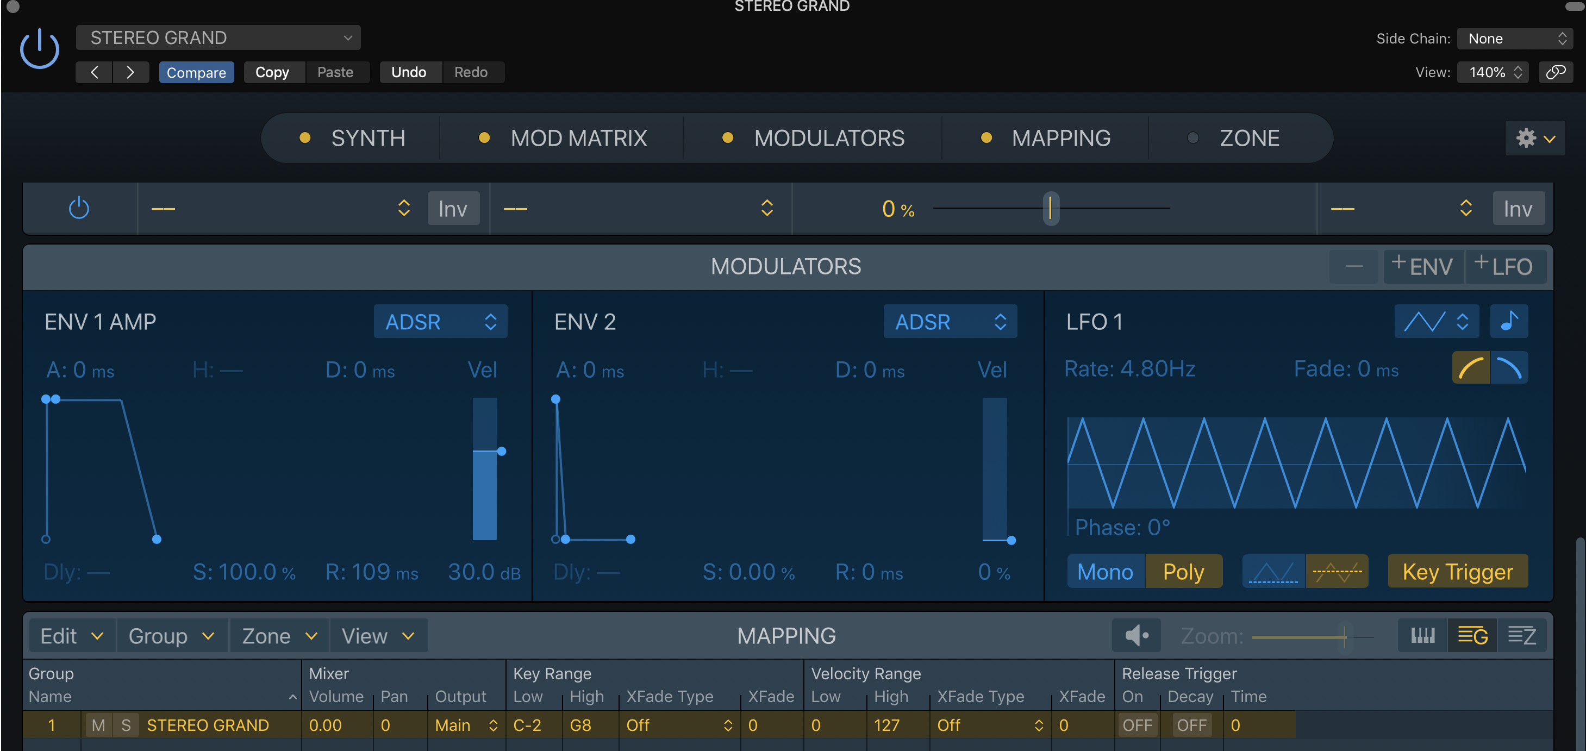Go to previous preset arrow

pyautogui.click(x=94, y=72)
